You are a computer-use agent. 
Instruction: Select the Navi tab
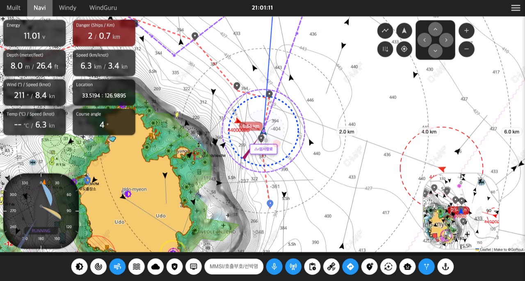(40, 8)
